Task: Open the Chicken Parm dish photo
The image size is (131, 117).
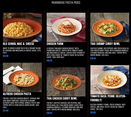Action: click(x=66, y=27)
